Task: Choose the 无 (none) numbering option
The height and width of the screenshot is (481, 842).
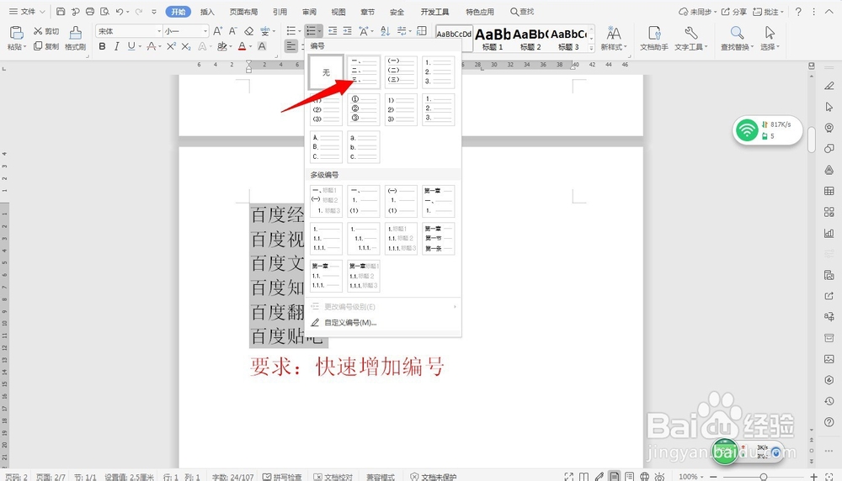Action: click(326, 71)
